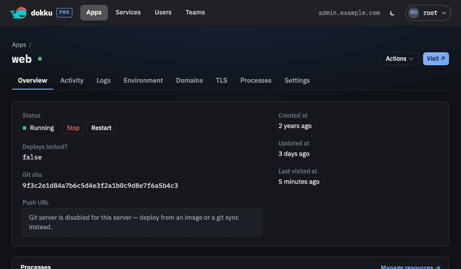Screen dimensions: 461x269
Task: Open the root user dropdown chevron
Action: 444,13
